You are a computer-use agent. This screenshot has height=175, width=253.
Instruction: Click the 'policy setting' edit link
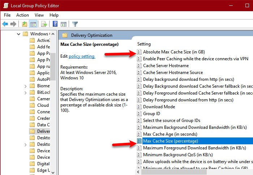tap(82, 56)
